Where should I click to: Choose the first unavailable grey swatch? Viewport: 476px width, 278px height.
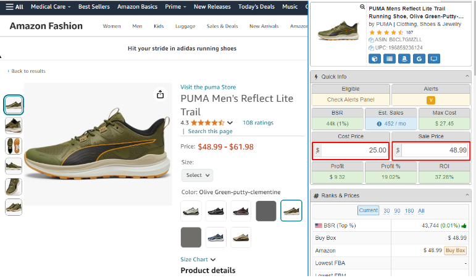(x=266, y=211)
